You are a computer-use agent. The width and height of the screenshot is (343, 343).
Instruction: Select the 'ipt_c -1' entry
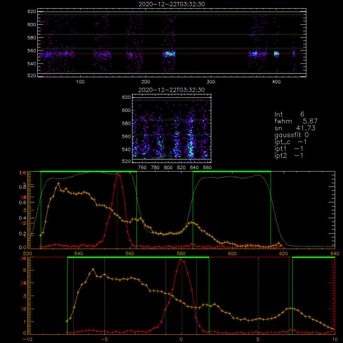coord(290,142)
